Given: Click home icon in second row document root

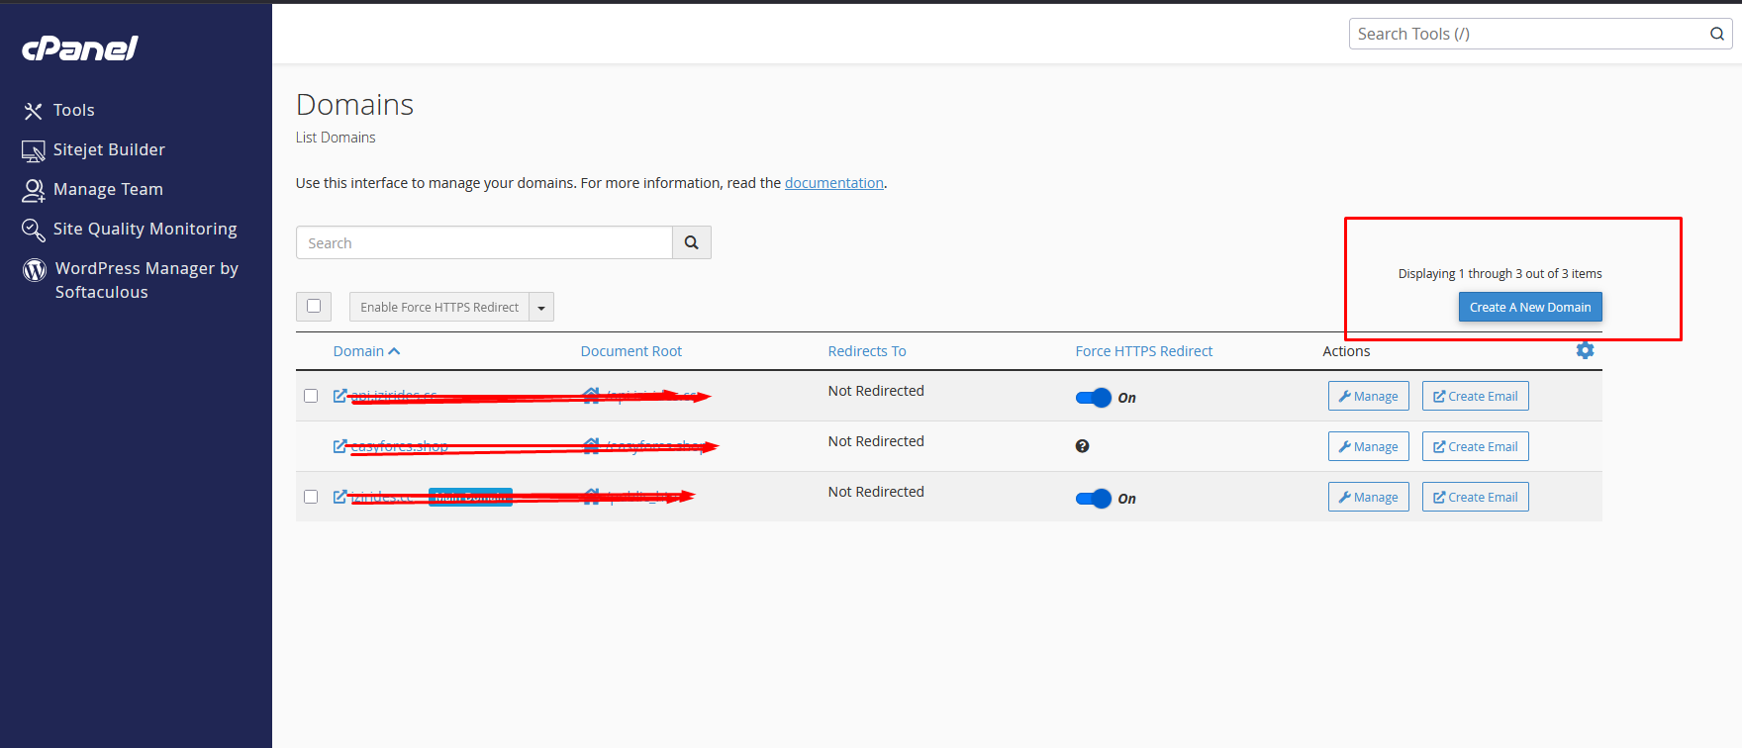Looking at the screenshot, I should click(591, 446).
